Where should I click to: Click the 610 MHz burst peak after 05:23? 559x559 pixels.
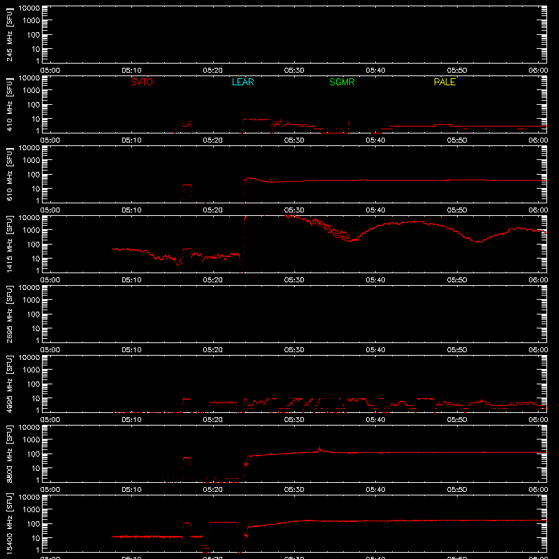(x=249, y=178)
